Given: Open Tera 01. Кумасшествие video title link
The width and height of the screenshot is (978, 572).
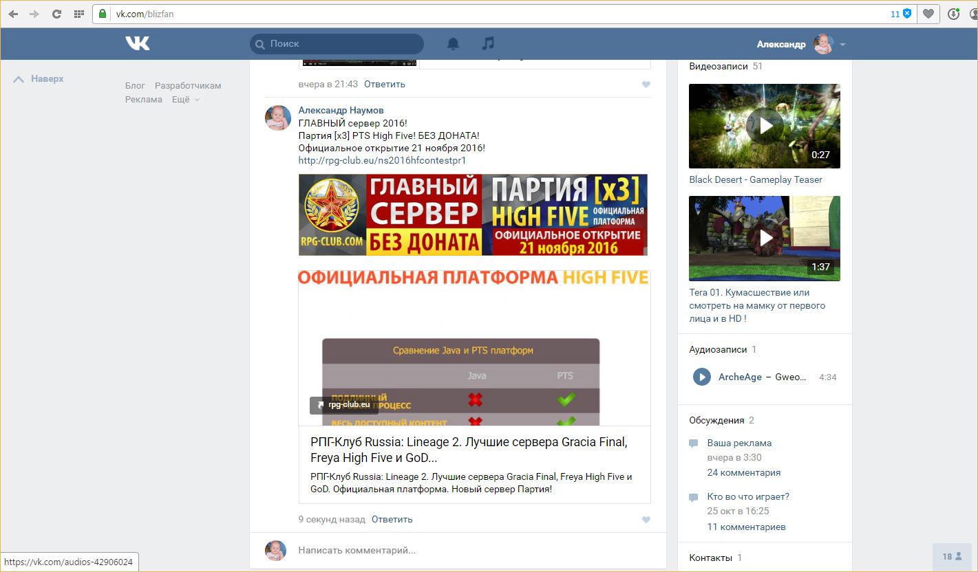Looking at the screenshot, I should point(757,305).
